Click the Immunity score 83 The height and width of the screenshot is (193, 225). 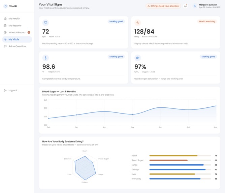point(216,179)
